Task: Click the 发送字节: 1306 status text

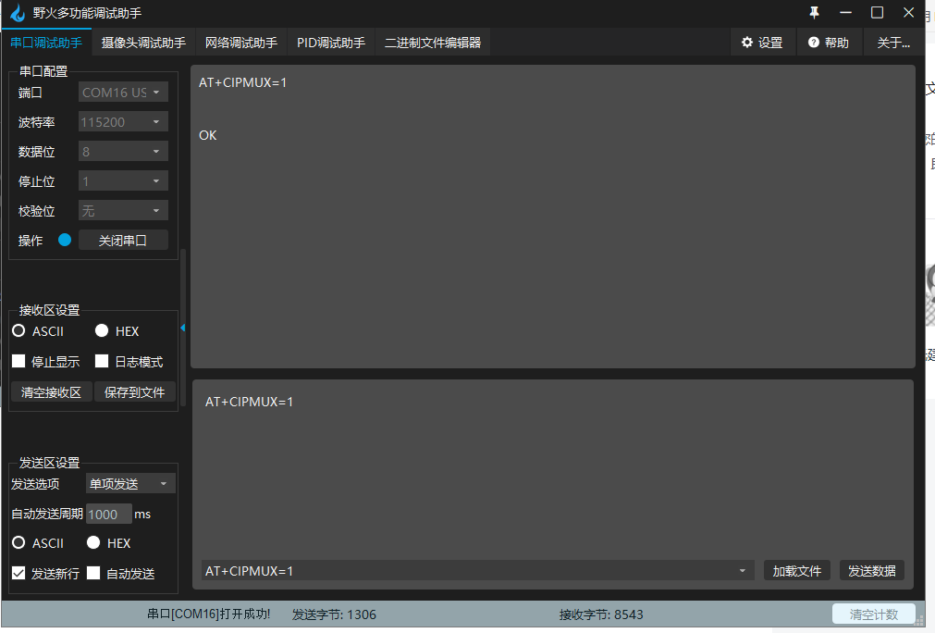Action: (334, 614)
